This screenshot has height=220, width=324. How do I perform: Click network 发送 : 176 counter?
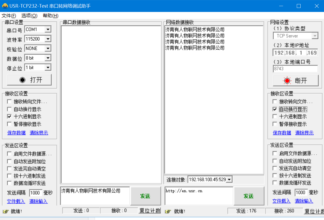pos(246,211)
